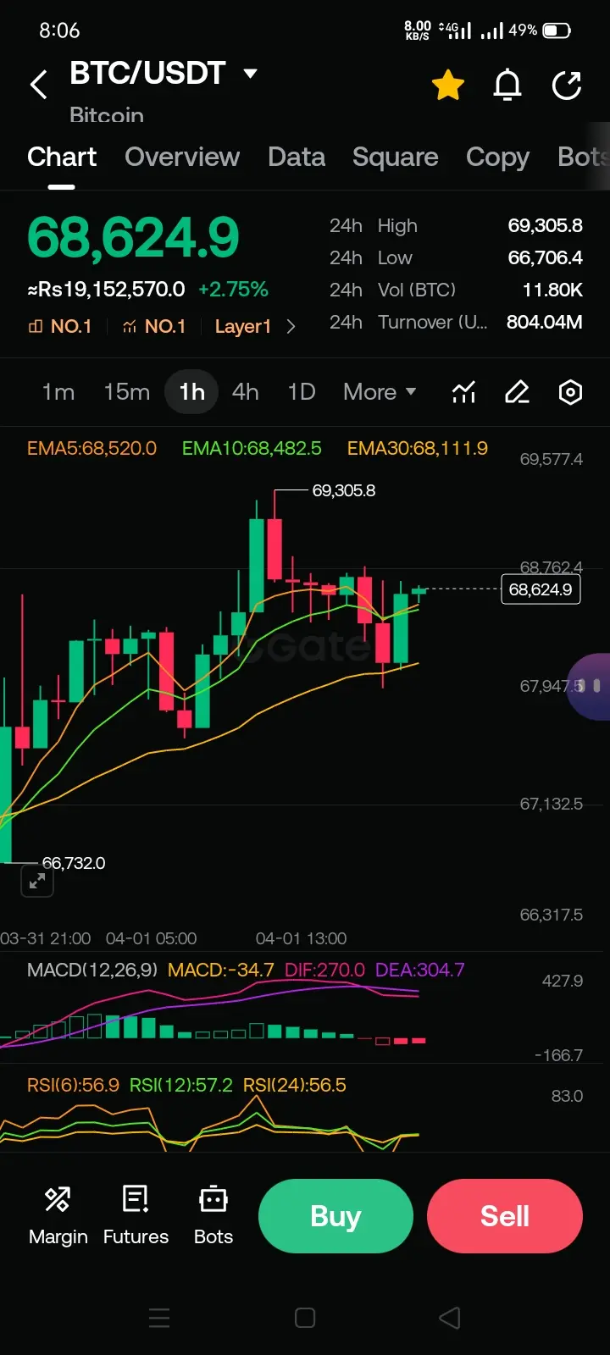Select the 1m timeframe
The height and width of the screenshot is (1355, 610).
pos(58,392)
